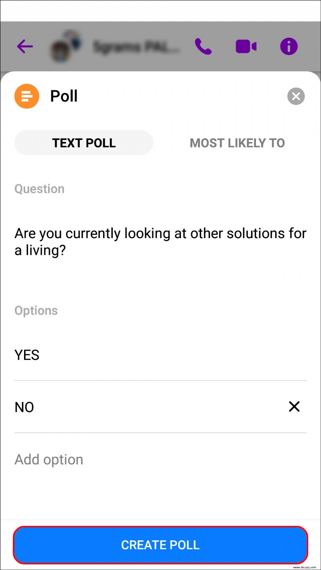Image resolution: width=321 pixels, height=570 pixels.
Task: Edit the poll question text
Action: coord(160,242)
